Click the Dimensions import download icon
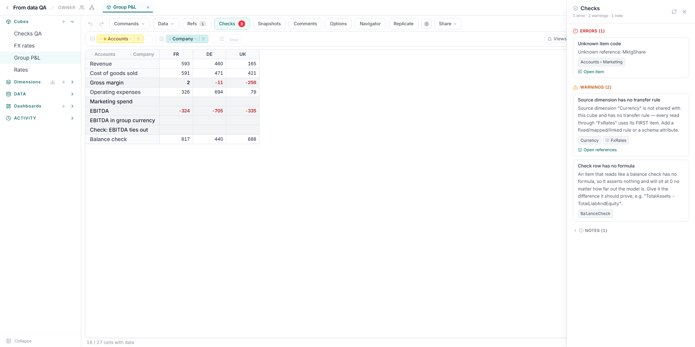Image resolution: width=695 pixels, height=347 pixels. tap(53, 82)
